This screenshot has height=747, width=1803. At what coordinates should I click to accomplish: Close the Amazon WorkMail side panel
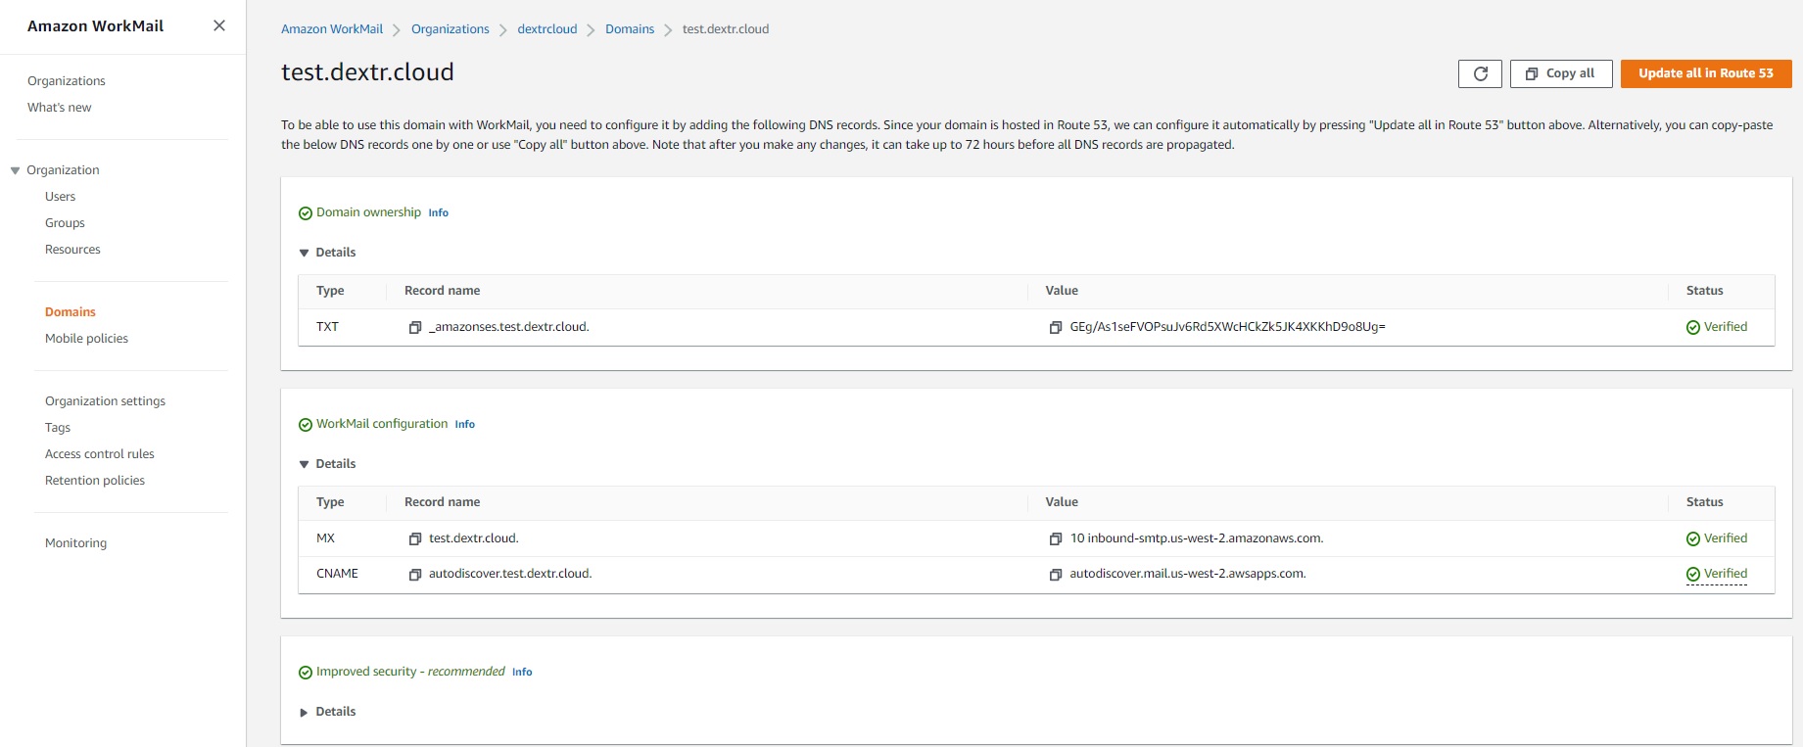219,25
